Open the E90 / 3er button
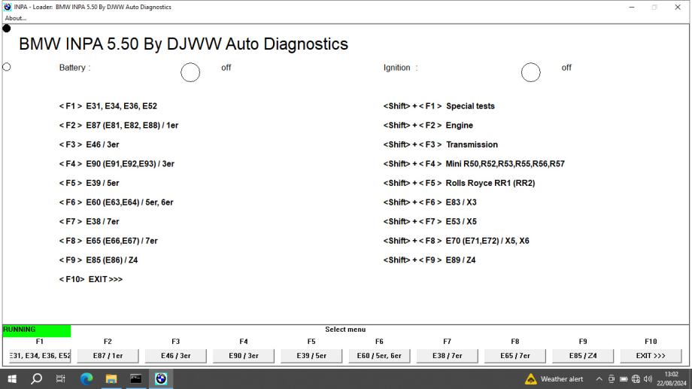 244,355
